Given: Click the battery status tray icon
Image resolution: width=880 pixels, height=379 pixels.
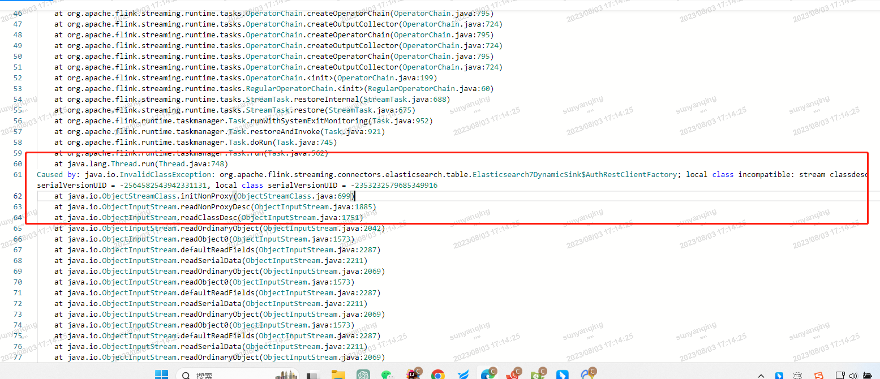Looking at the screenshot, I should tap(867, 376).
